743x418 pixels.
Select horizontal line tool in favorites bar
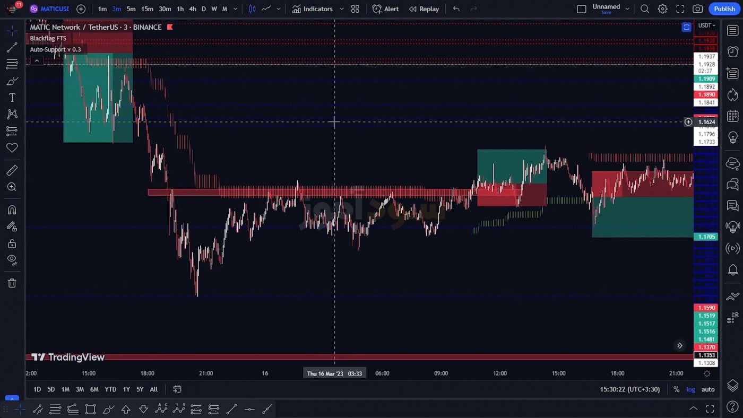[x=249, y=409]
